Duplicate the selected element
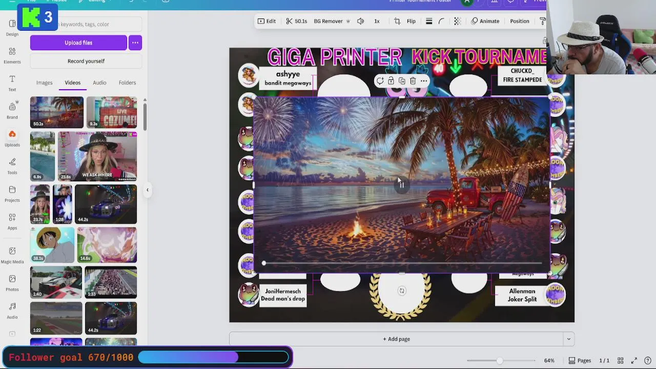Screen dimensions: 656x369 coord(402,81)
